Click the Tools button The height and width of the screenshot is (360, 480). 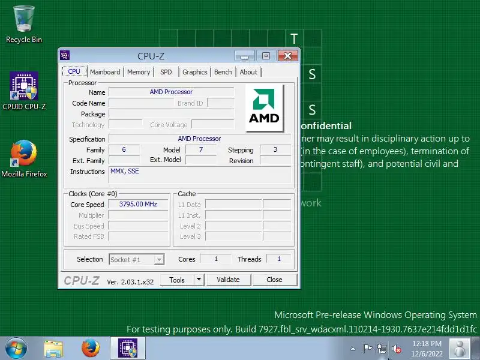click(x=177, y=280)
